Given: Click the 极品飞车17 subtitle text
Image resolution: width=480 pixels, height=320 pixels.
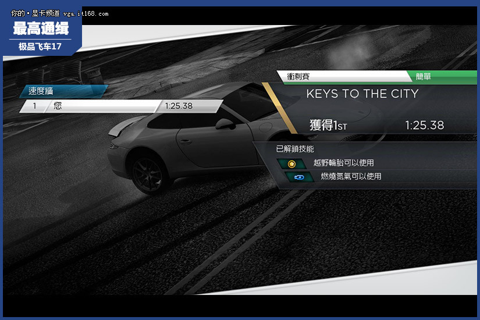Looking at the screenshot, I should pos(40,47).
